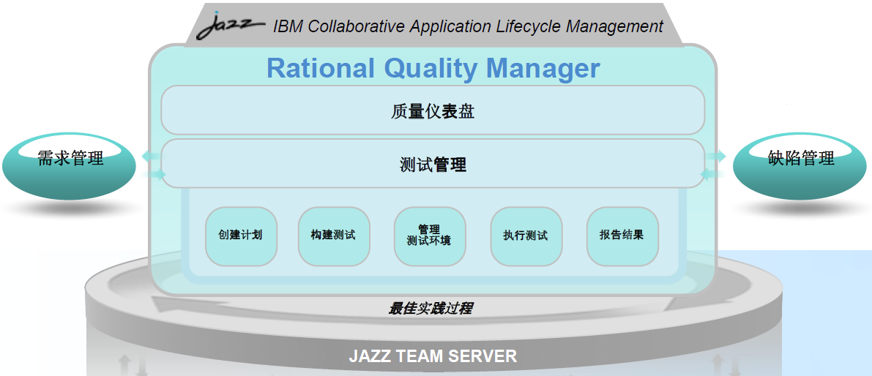This screenshot has width=872, height=376.
Task: Click the 缺陷管理 oval
Action: click(x=801, y=165)
